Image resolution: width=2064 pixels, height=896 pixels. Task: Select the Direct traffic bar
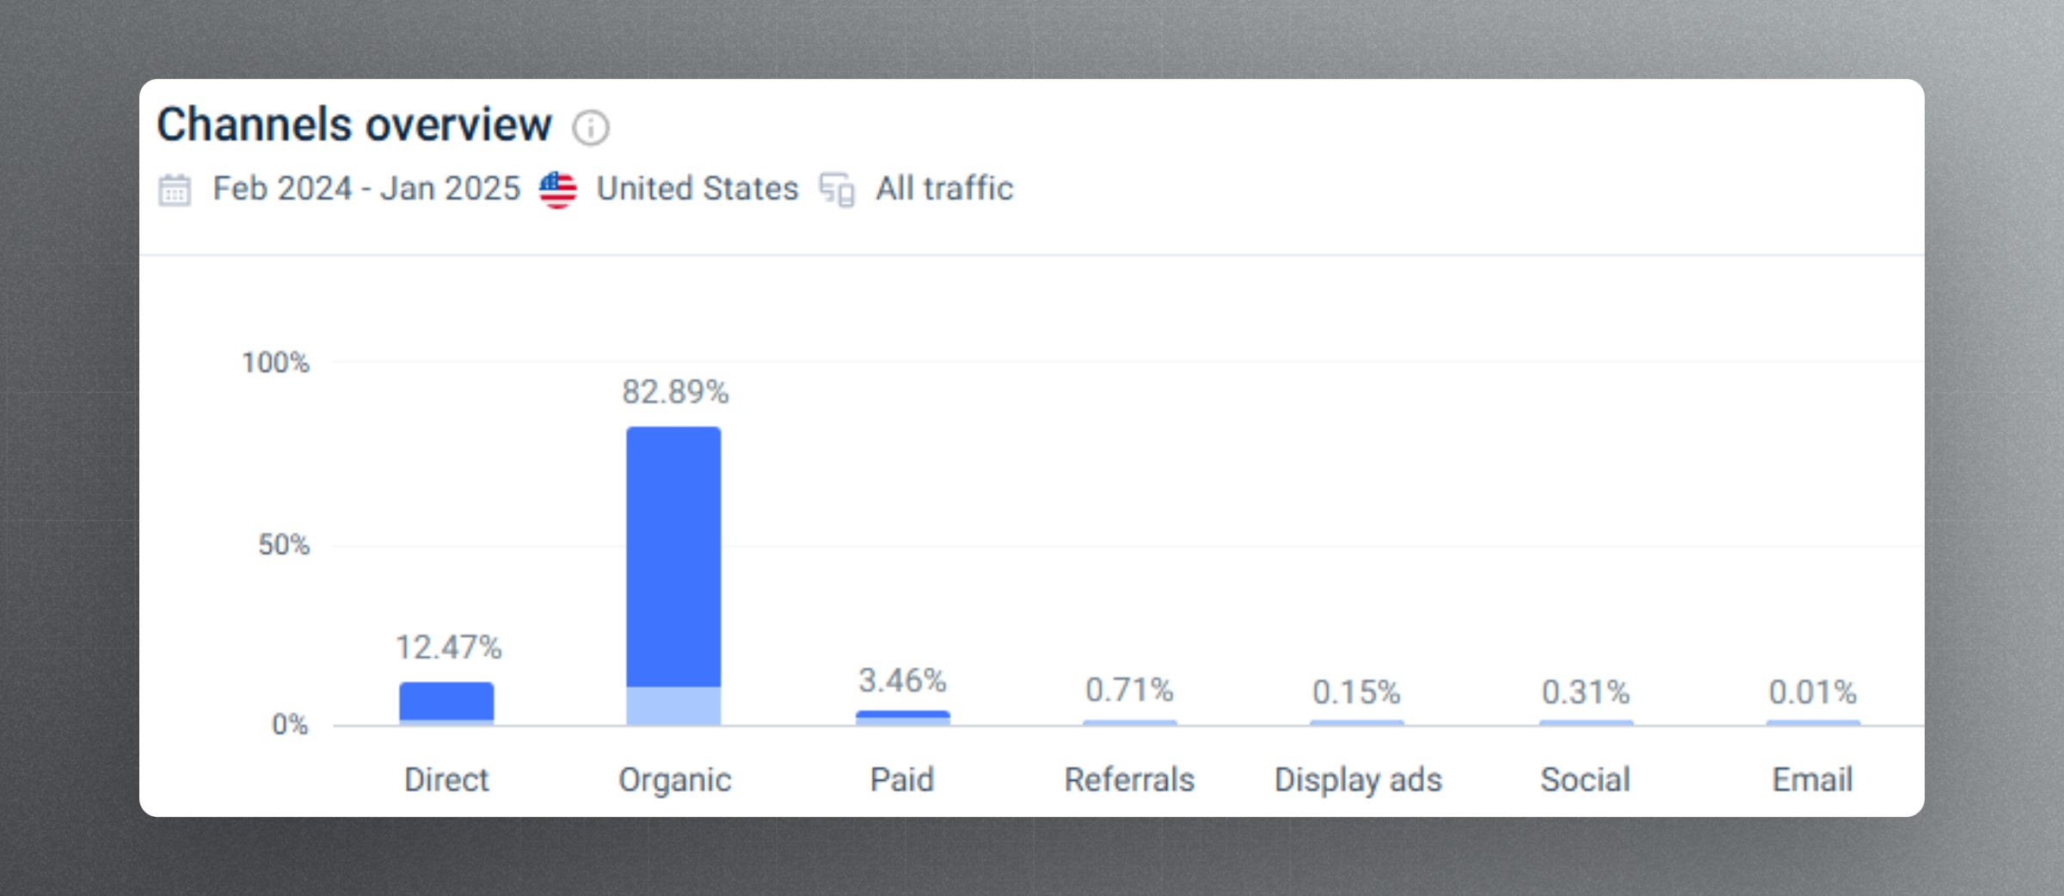pyautogui.click(x=446, y=703)
